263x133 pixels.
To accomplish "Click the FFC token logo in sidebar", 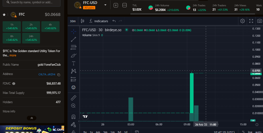I will 13,15.
